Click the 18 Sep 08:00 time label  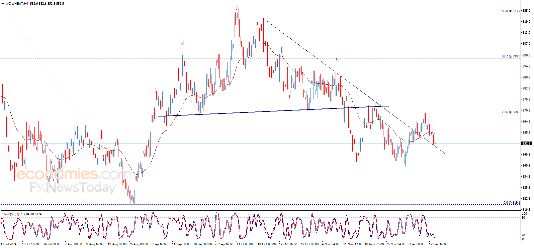(x=202, y=244)
